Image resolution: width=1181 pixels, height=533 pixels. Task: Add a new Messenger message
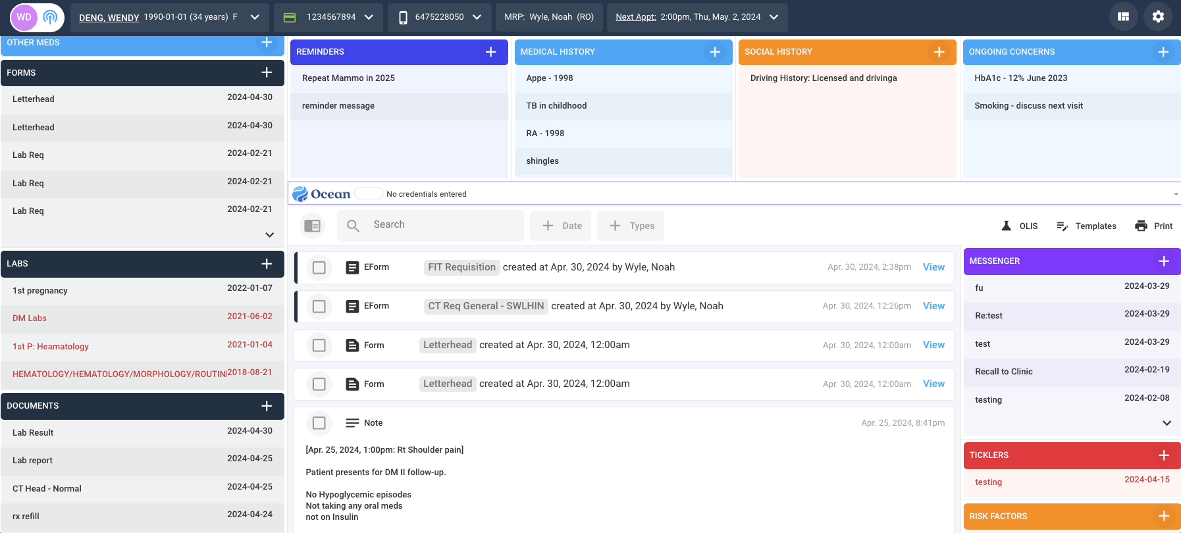click(1164, 261)
